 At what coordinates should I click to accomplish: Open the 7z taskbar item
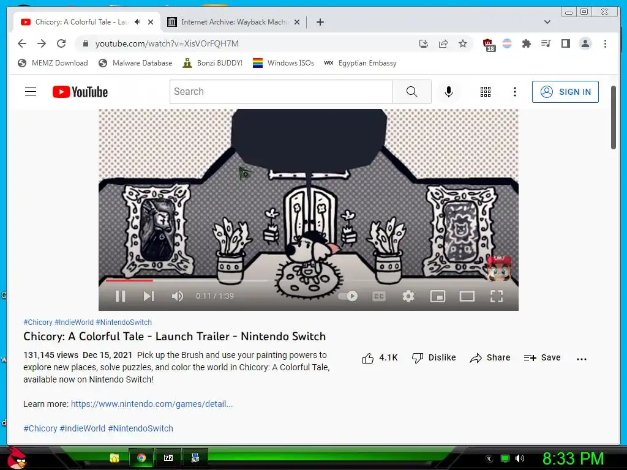168,458
